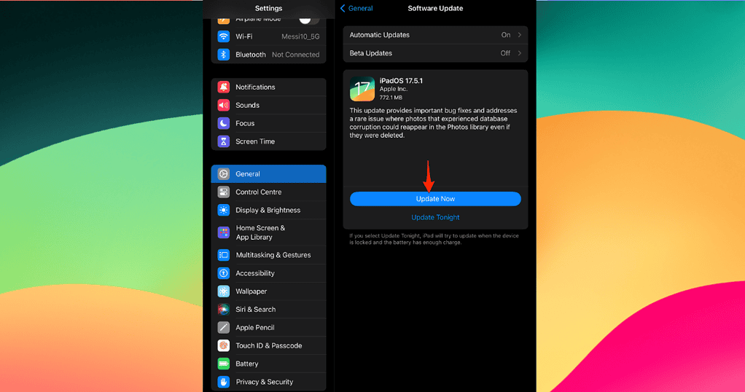Screen dimensions: 745x392
Task: Go back to General settings
Action: [356, 9]
